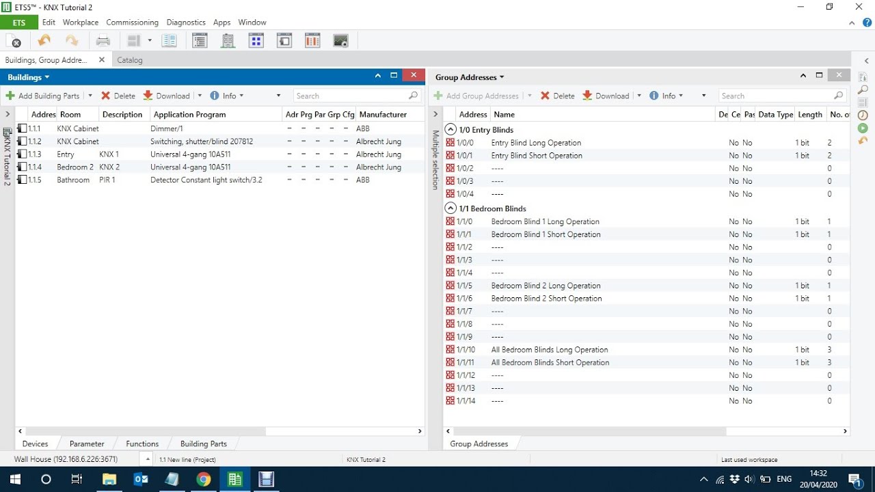Open the Apps menu
875x492 pixels.
pyautogui.click(x=221, y=23)
